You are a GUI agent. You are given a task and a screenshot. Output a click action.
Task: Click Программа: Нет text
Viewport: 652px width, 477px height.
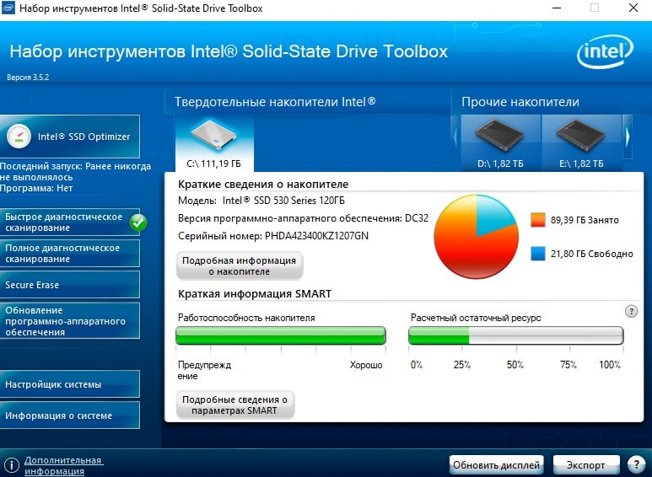coord(36,188)
